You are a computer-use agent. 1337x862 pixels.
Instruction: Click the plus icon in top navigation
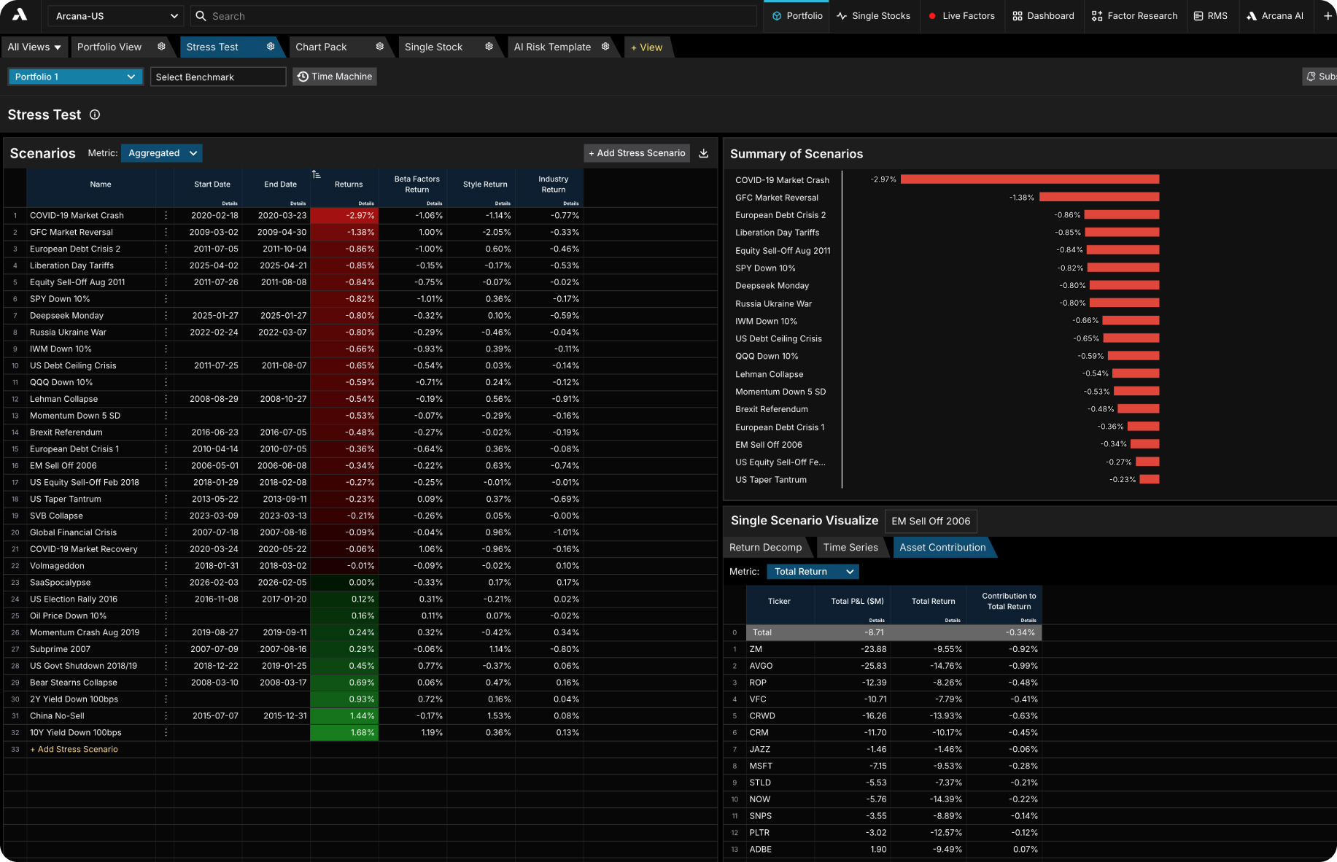1328,16
